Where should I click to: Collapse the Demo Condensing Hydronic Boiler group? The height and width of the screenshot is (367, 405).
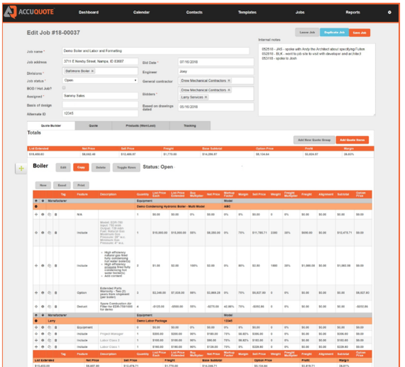coord(36,206)
